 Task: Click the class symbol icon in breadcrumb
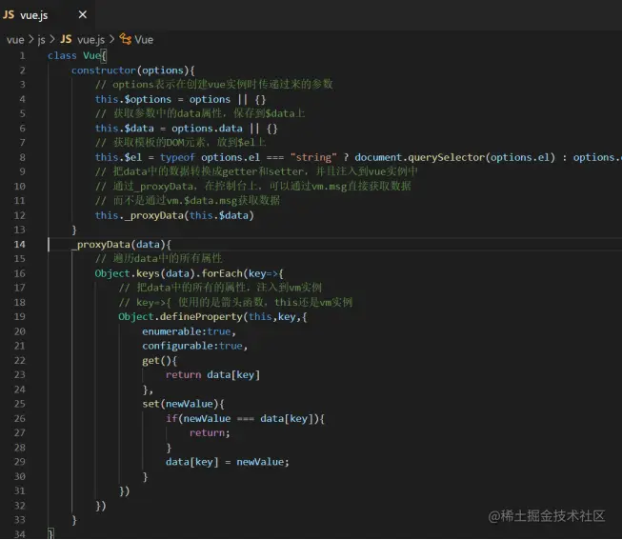click(x=126, y=39)
